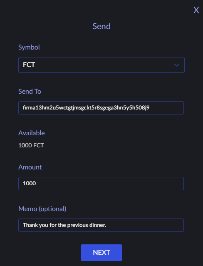Close the Send dialog with the X
Screen dimensions: 203x266
click(196, 10)
